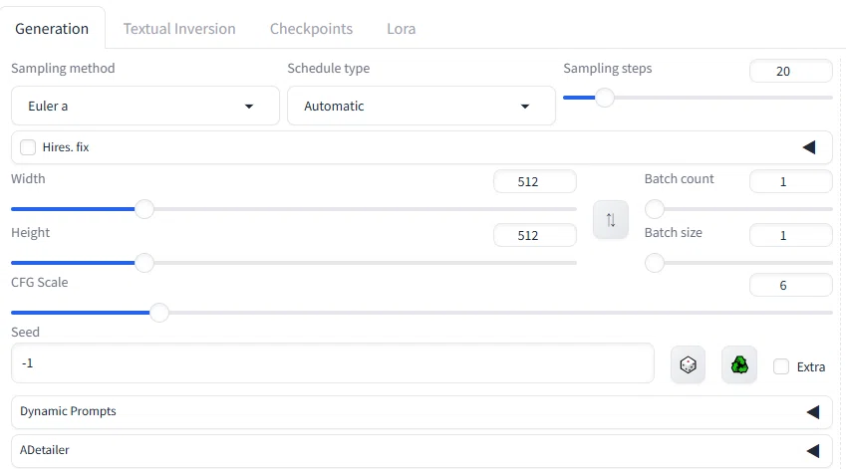Screen dimensions: 846x469
Task: Open the Lora tab
Action: point(401,29)
